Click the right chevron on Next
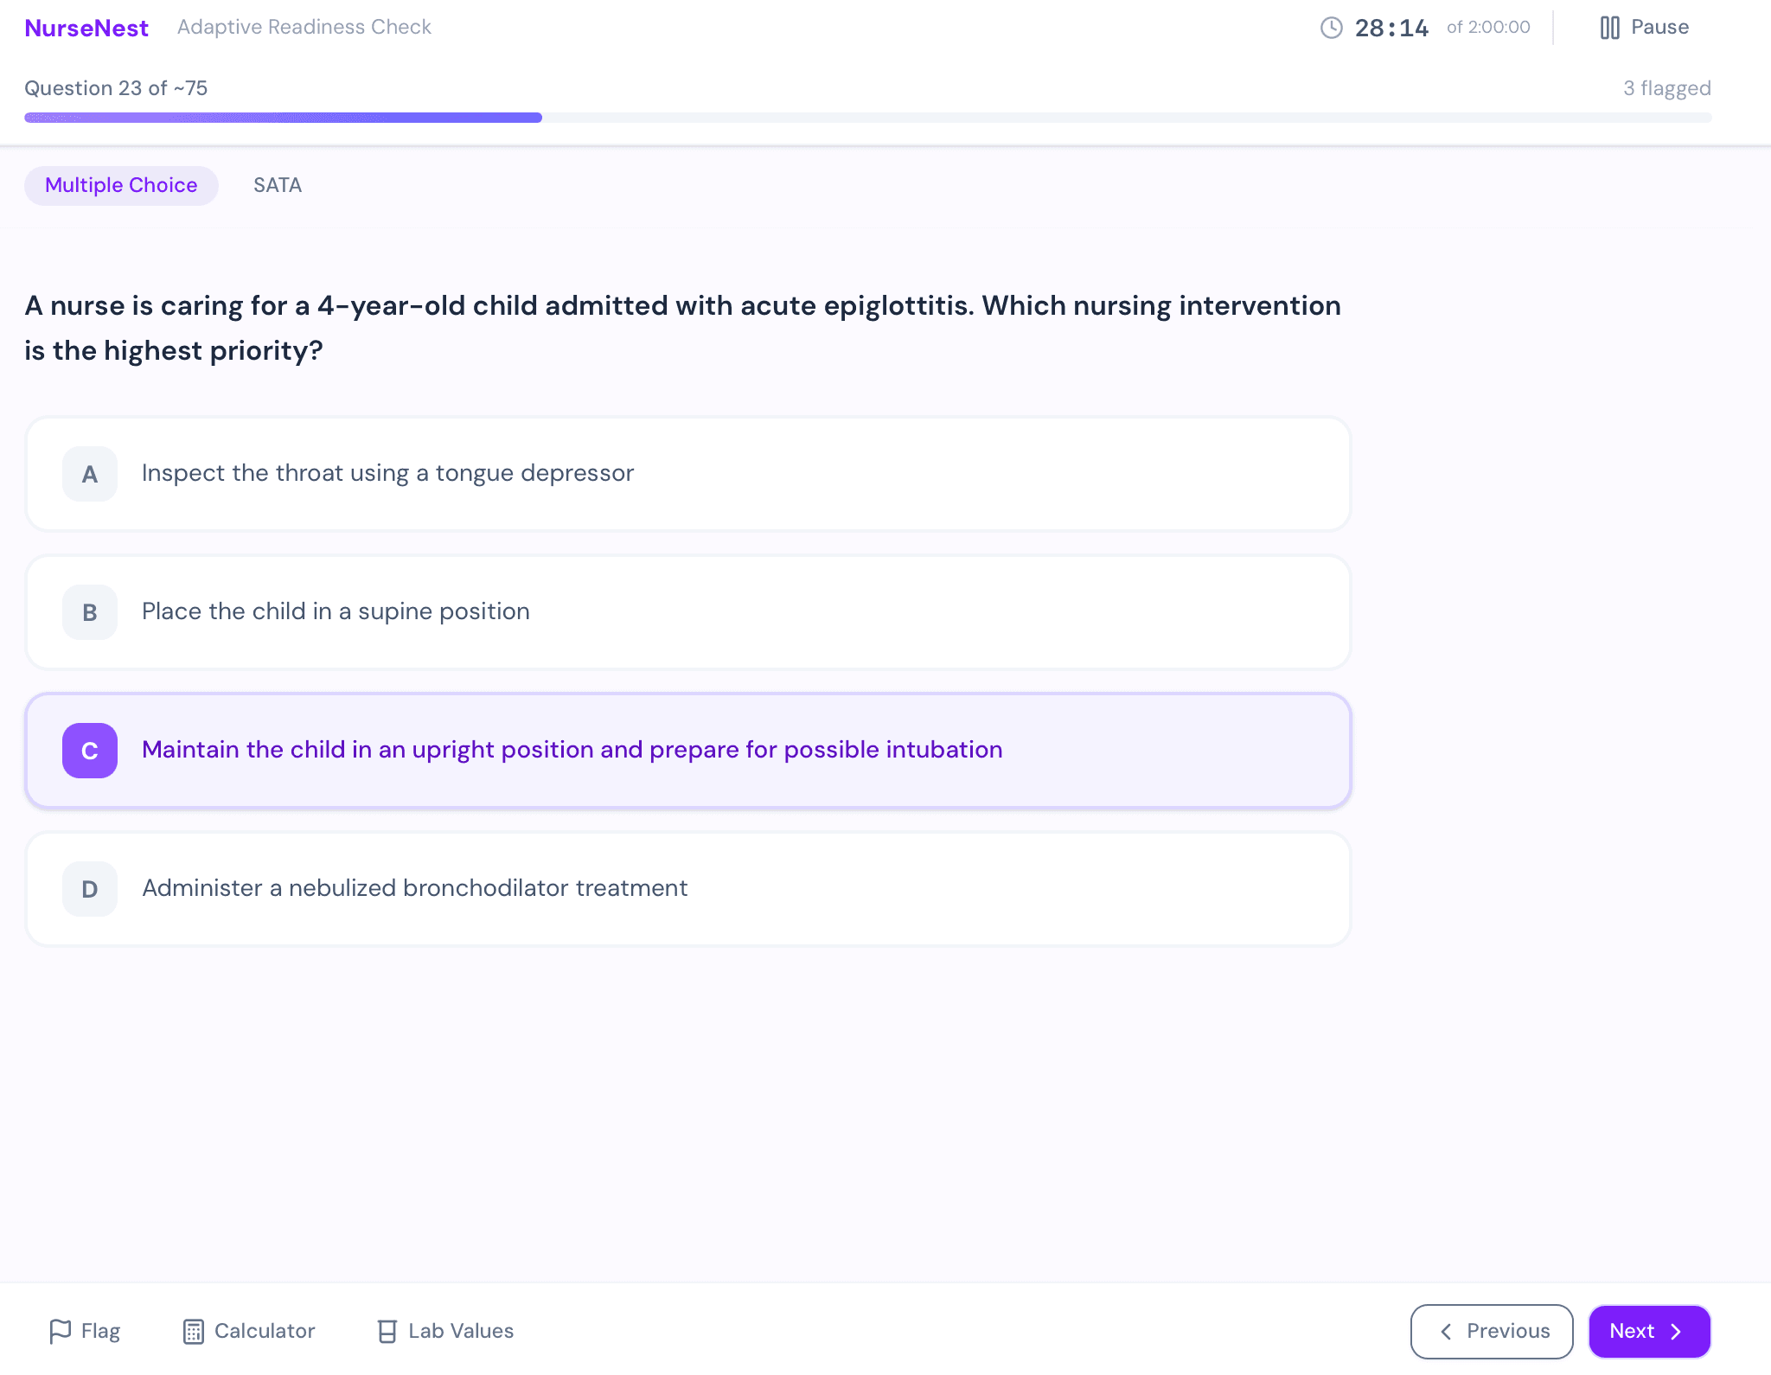1771x1375 pixels. click(1676, 1332)
